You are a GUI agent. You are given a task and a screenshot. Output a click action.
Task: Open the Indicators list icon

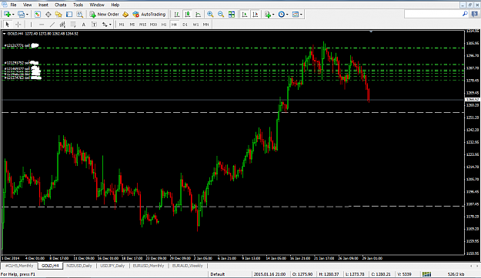268,15
